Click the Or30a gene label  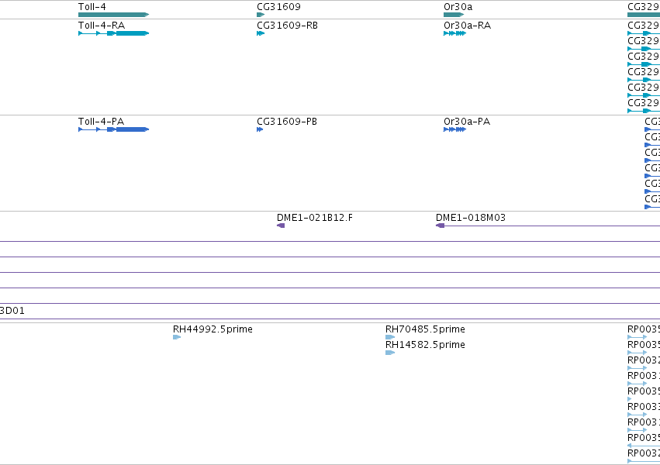pyautogui.click(x=458, y=7)
